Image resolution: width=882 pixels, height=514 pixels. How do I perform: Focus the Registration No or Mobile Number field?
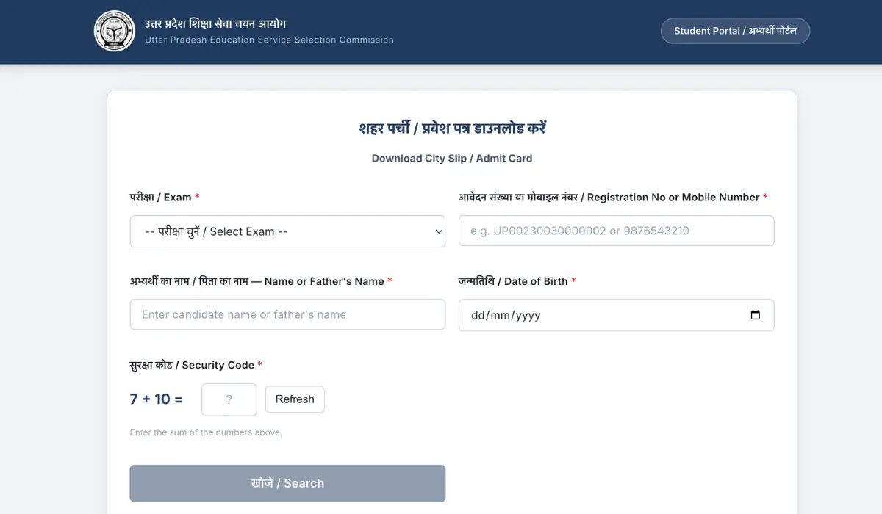616,231
